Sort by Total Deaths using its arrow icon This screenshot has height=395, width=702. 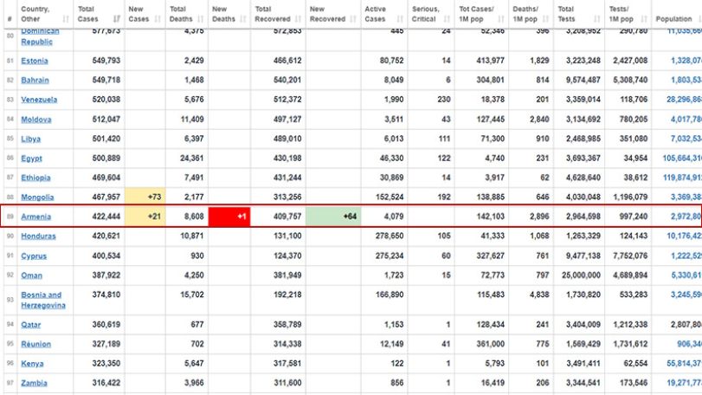coord(200,19)
